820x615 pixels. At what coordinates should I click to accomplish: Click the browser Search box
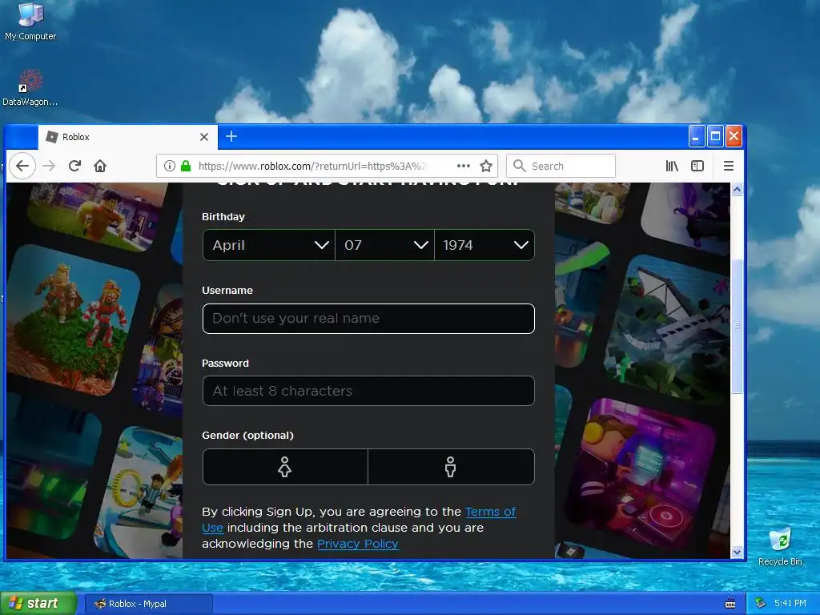tap(561, 166)
